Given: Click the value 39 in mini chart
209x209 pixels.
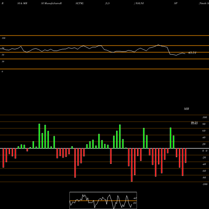Looking at the screenshot, I should (135, 203).
